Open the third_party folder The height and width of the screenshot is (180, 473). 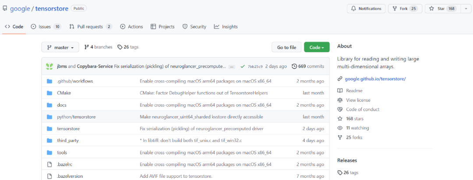click(x=68, y=141)
